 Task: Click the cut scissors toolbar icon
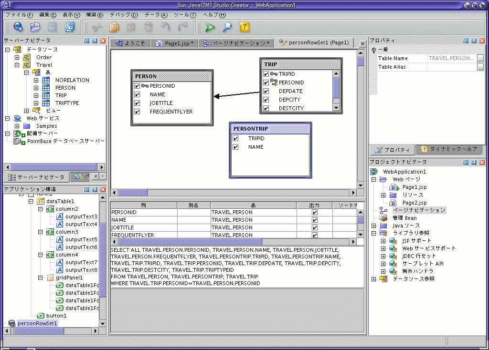97,27
